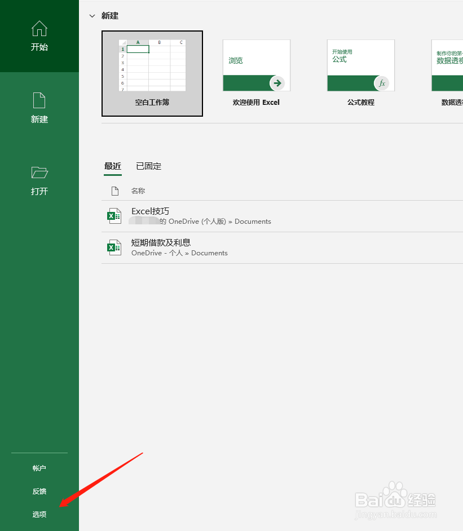
Task: Collapse the 新建 section chevron
Action: click(x=92, y=16)
